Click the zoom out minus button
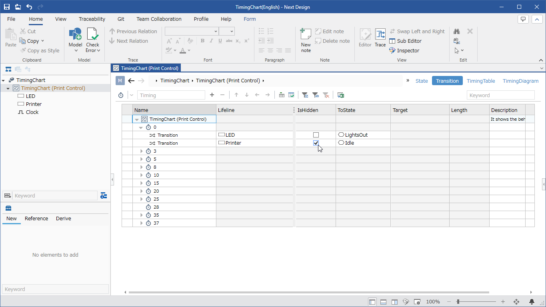546x307 pixels. coord(449,302)
